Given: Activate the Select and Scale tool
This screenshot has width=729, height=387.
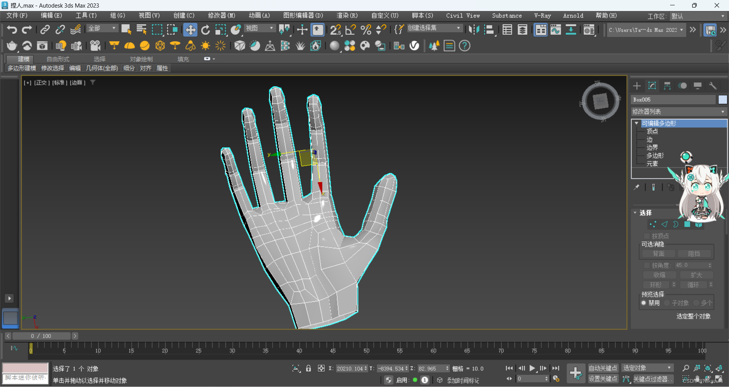Looking at the screenshot, I should tap(221, 30).
